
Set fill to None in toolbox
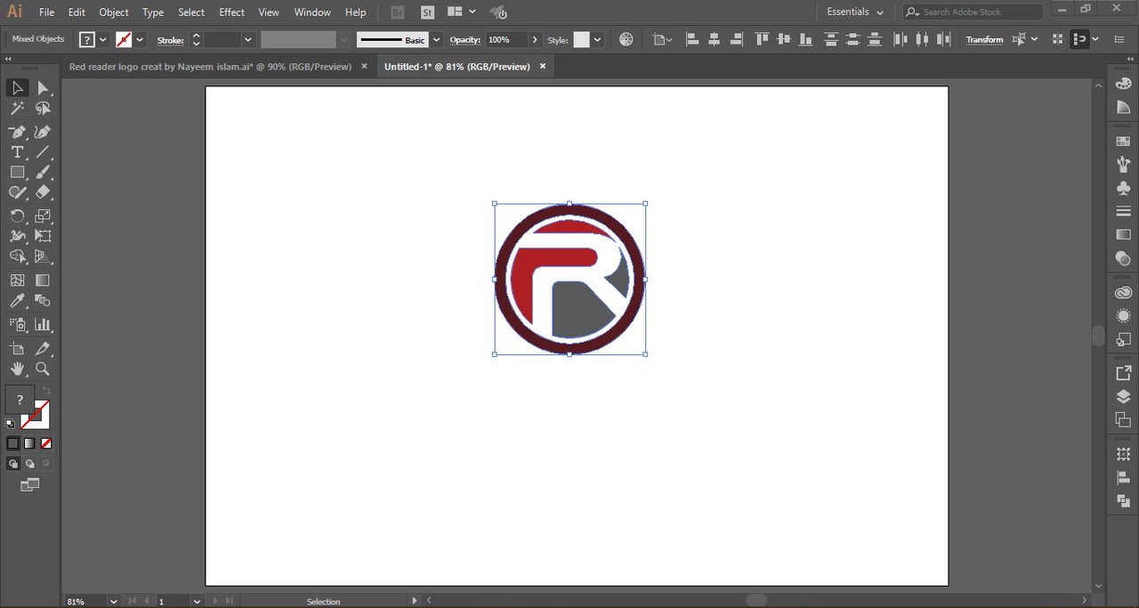click(x=46, y=442)
